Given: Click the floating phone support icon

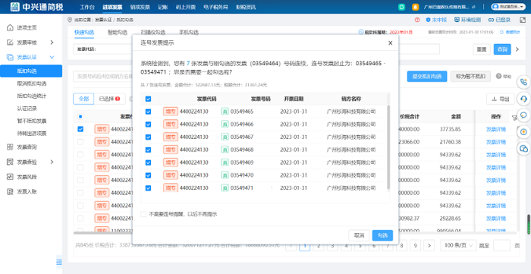Looking at the screenshot, I should click(x=523, y=82).
